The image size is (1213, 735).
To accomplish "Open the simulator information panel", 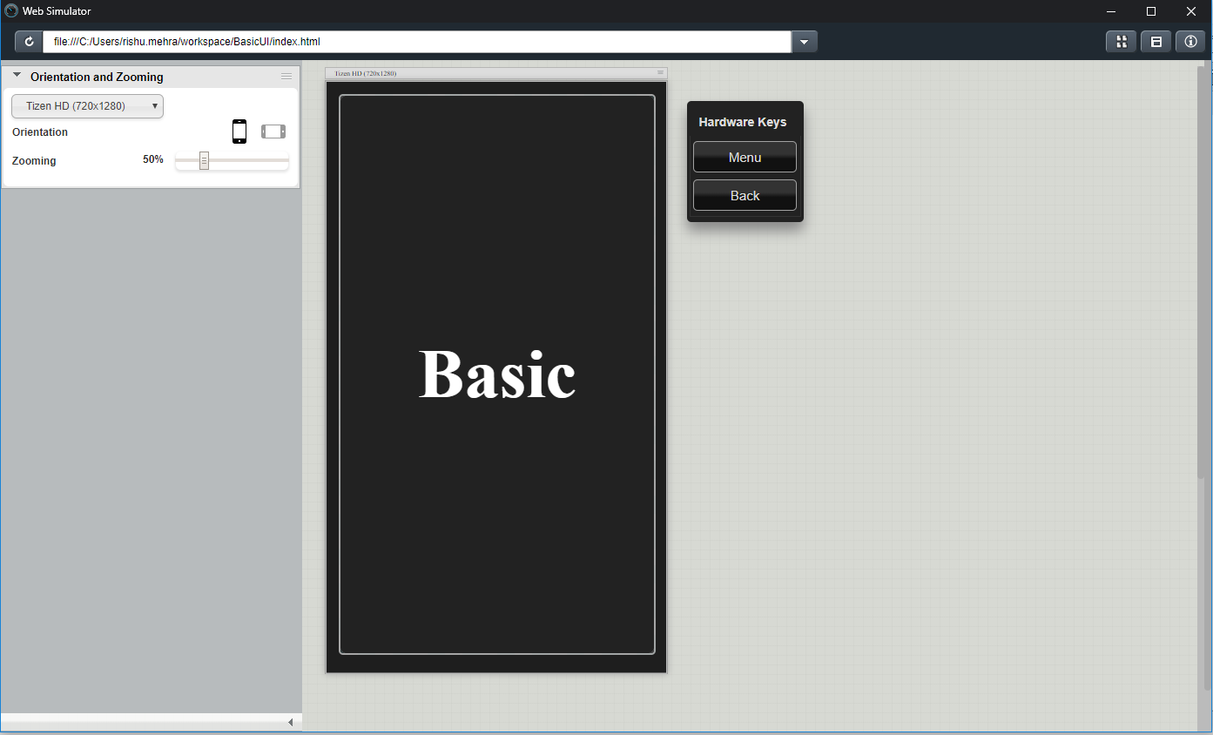I will coord(1190,41).
